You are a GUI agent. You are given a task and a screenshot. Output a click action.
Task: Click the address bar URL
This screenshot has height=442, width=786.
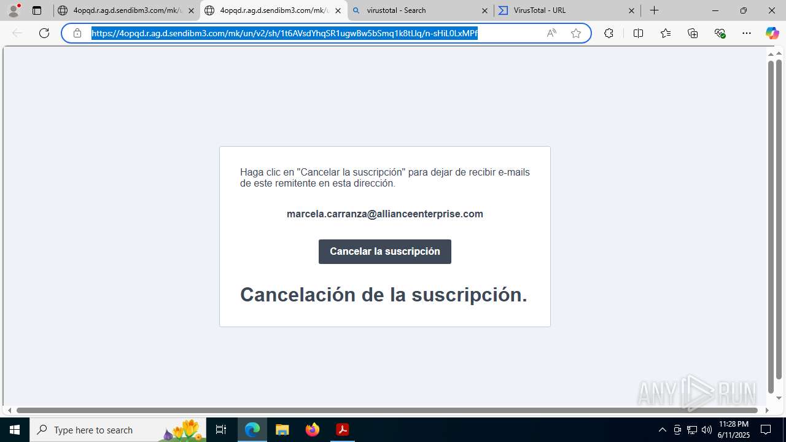[x=284, y=33]
